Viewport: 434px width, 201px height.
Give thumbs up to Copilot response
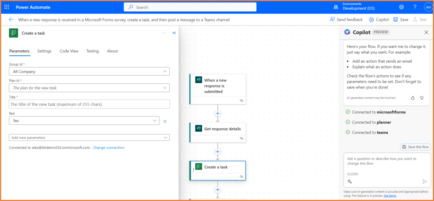click(413, 98)
